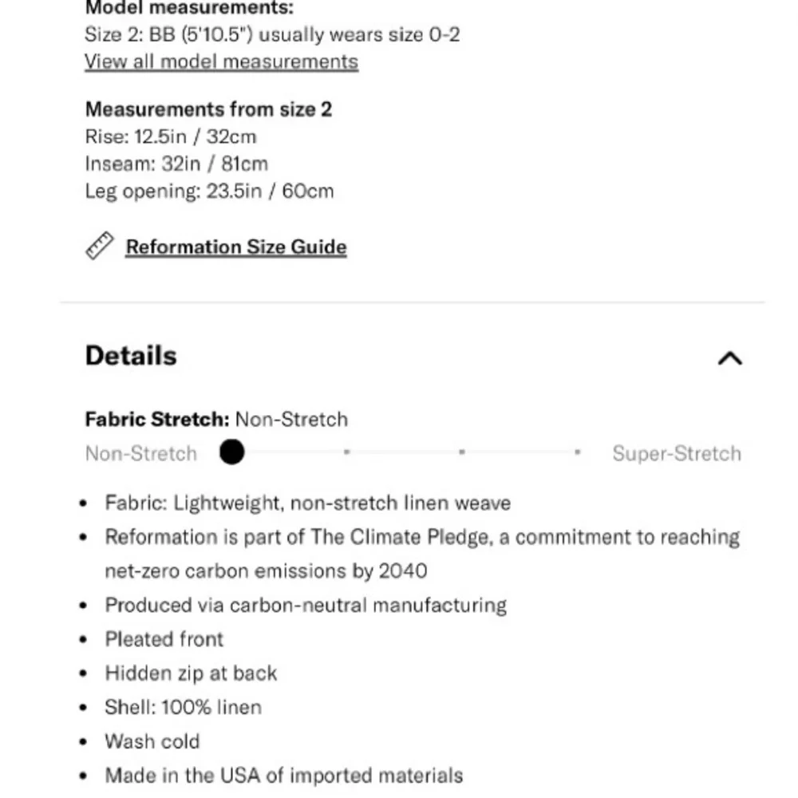The width and height of the screenshot is (798, 798).
Task: Click the Made in the USA bullet
Action: [x=284, y=776]
